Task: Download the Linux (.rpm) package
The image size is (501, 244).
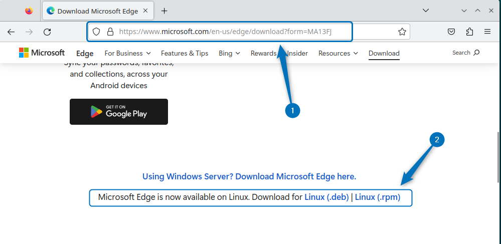Action: [x=378, y=197]
